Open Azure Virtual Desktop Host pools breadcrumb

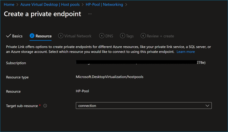tap(50, 4)
